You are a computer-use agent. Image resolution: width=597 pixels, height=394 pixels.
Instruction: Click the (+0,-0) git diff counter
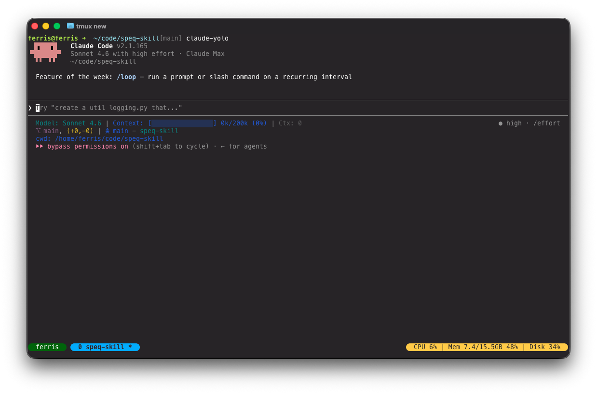click(80, 131)
